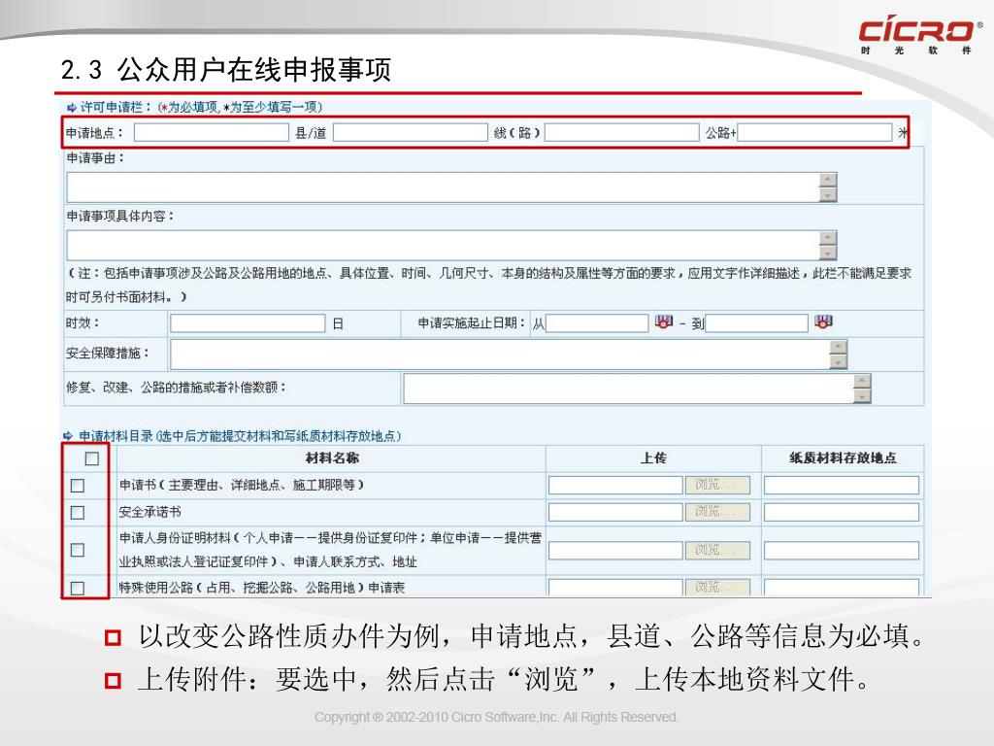This screenshot has width=994, height=746.
Task: Click down arrow in 修复、改建 compensation text box
Action: click(x=862, y=395)
